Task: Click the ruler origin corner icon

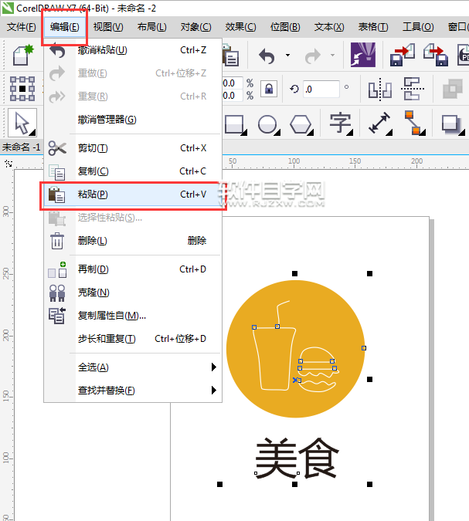Action: pos(8,164)
